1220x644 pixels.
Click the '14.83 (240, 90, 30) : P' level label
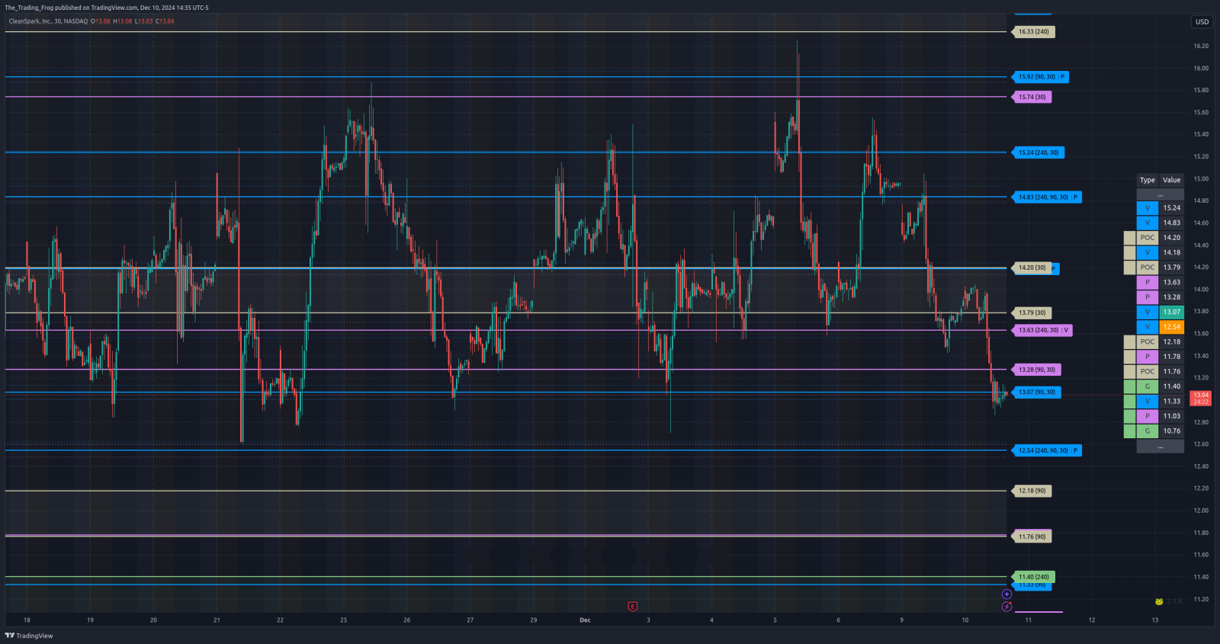(1047, 197)
